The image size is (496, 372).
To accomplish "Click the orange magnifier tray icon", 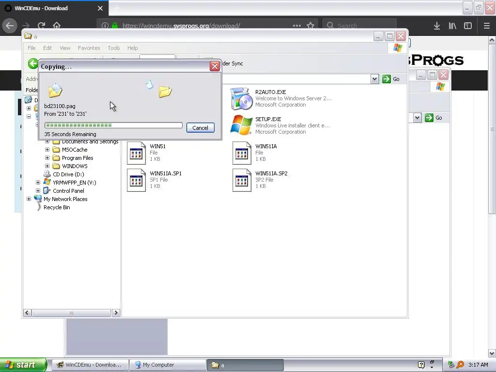I will click(460, 365).
